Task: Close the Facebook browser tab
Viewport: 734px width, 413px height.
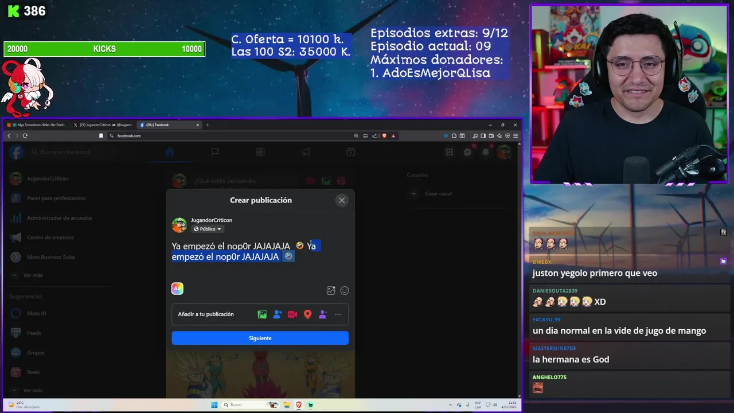Action: coord(198,124)
